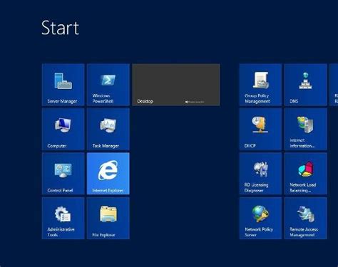Launch RD Licensing Diagnoser tile
This screenshot has width=338, height=267.
point(260,174)
